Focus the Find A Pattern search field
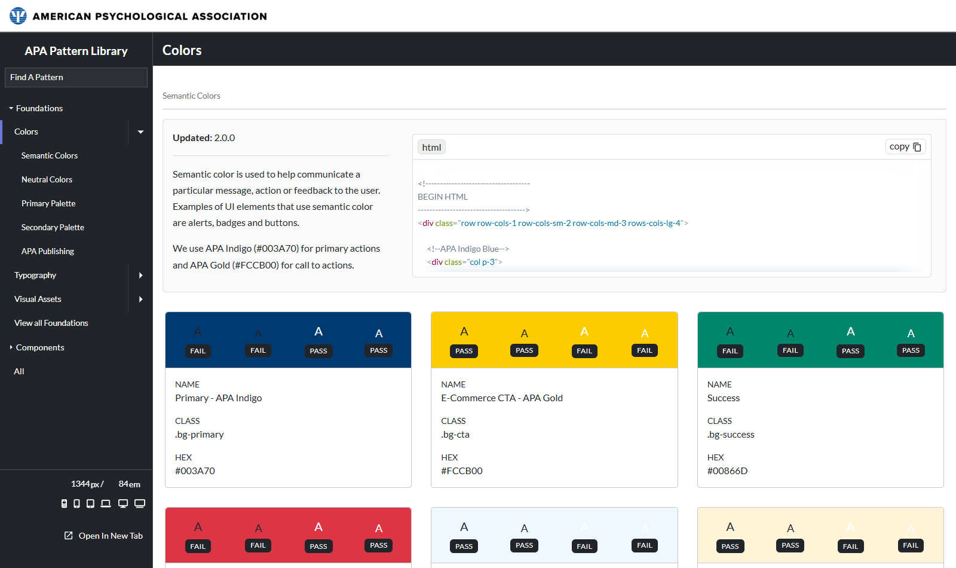 pyautogui.click(x=76, y=77)
